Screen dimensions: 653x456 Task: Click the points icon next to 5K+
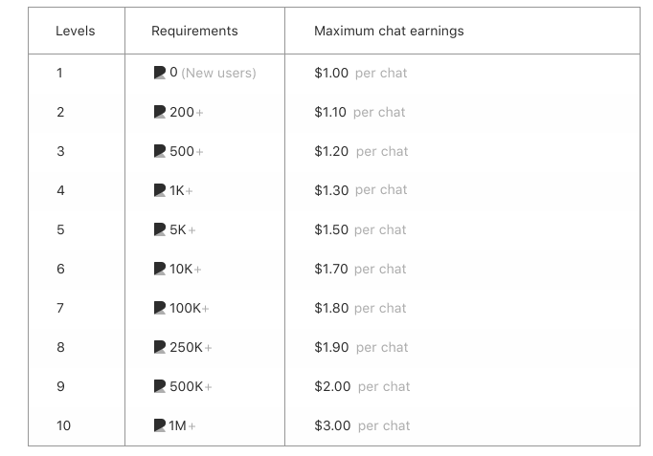click(160, 229)
